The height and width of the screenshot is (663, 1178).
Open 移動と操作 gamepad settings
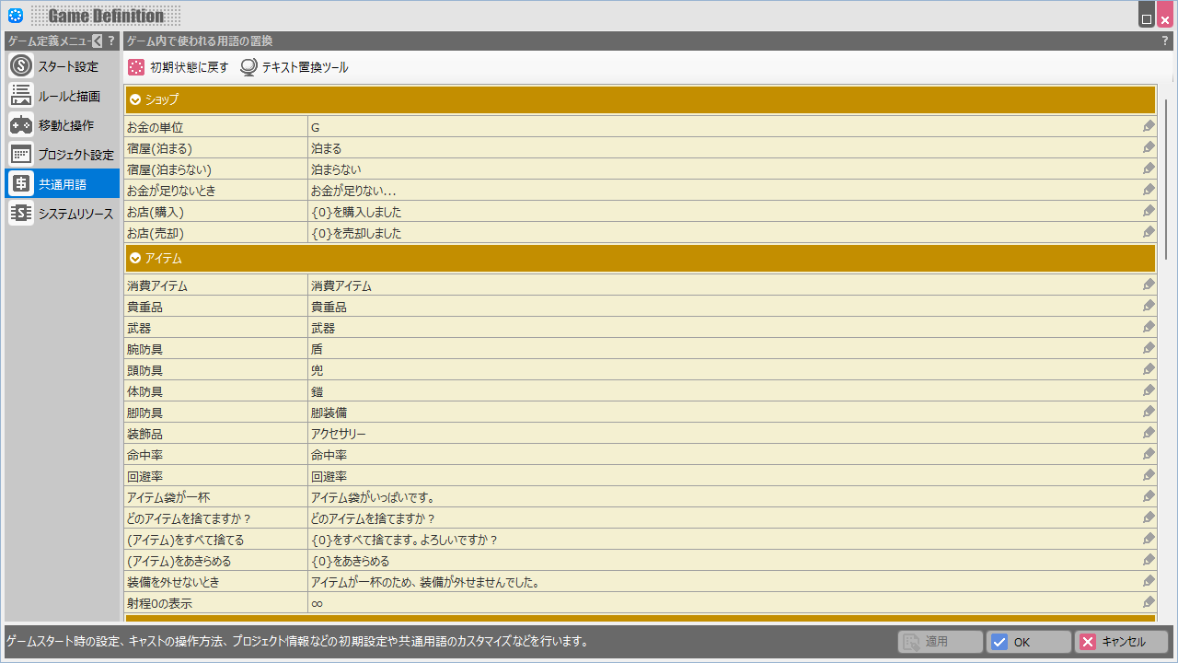(x=62, y=125)
